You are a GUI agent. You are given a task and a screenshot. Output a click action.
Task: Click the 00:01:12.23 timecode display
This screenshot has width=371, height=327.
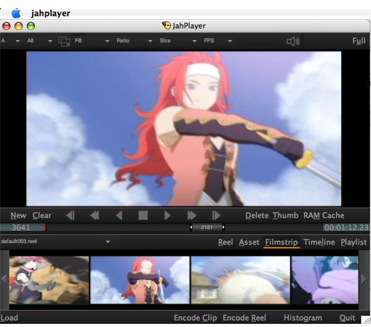point(346,227)
